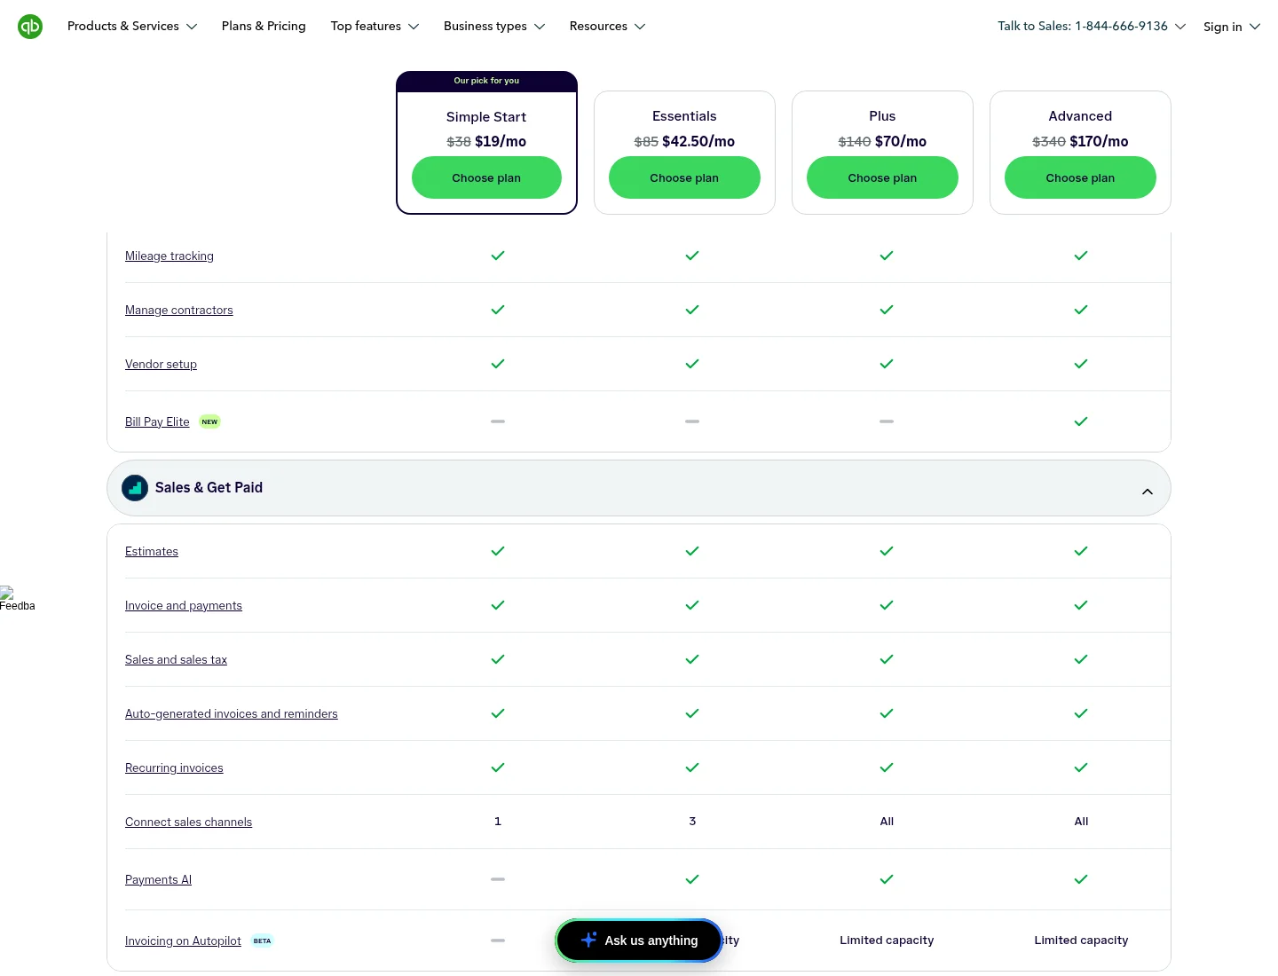Click the Advanced $170/mo price

[x=1099, y=141]
